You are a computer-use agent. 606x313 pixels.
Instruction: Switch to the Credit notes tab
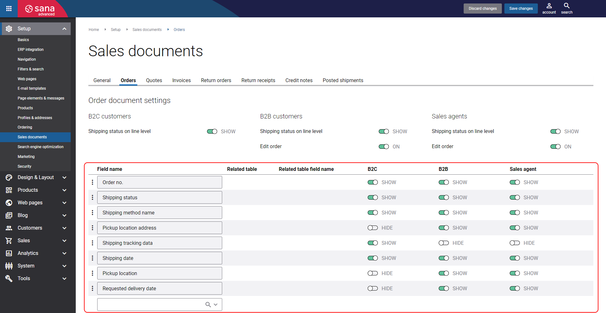click(x=299, y=80)
